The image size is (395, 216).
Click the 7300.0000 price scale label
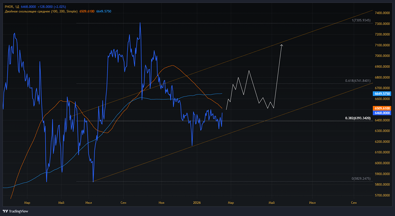click(382, 24)
